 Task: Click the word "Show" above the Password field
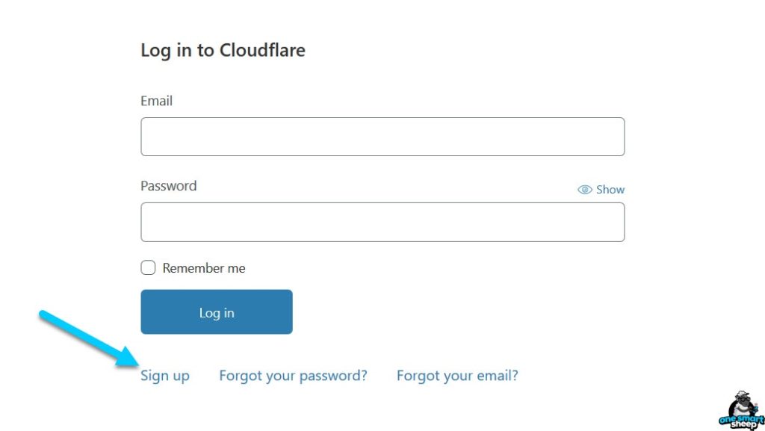610,190
